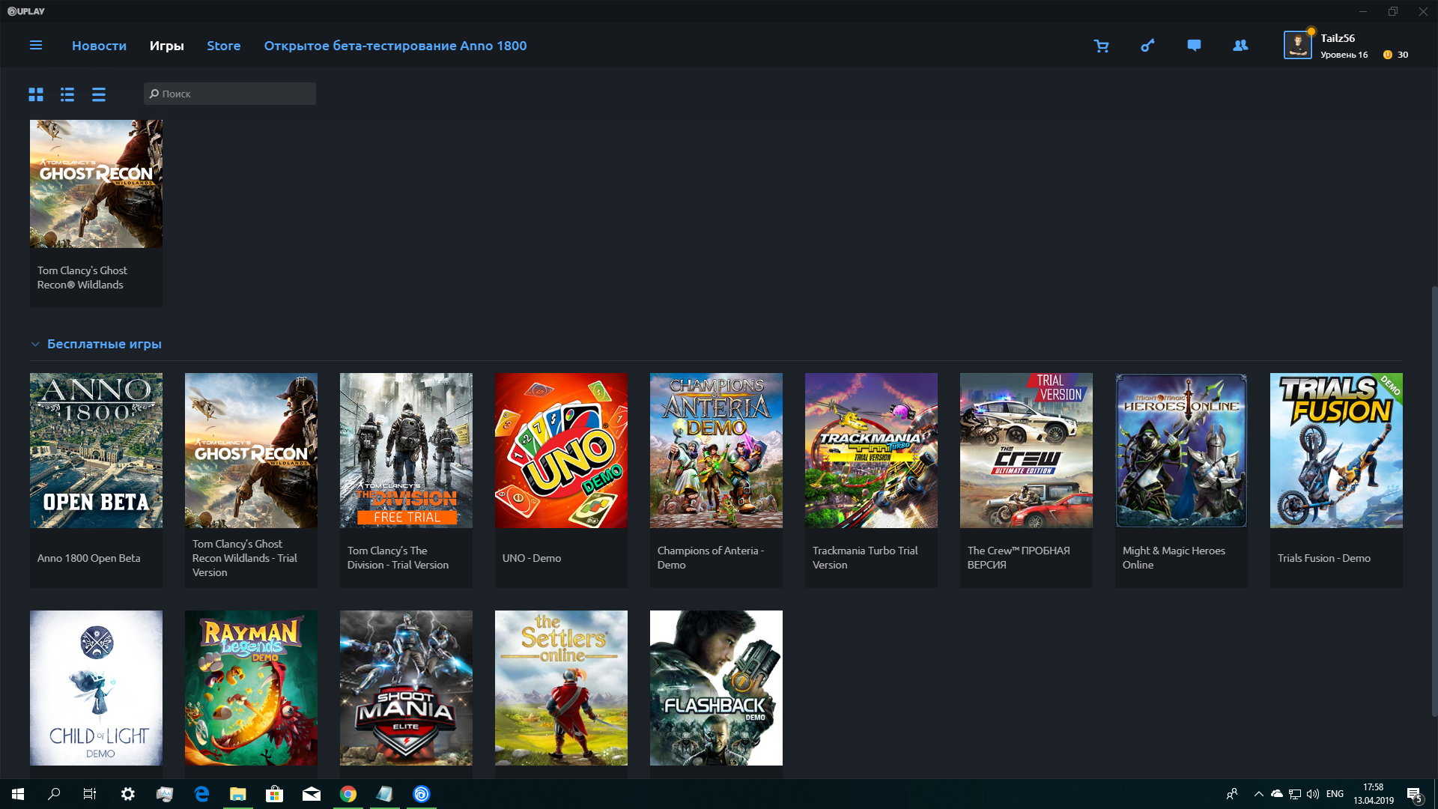This screenshot has height=809, width=1438.
Task: Switch to detailed list view
Action: [67, 94]
